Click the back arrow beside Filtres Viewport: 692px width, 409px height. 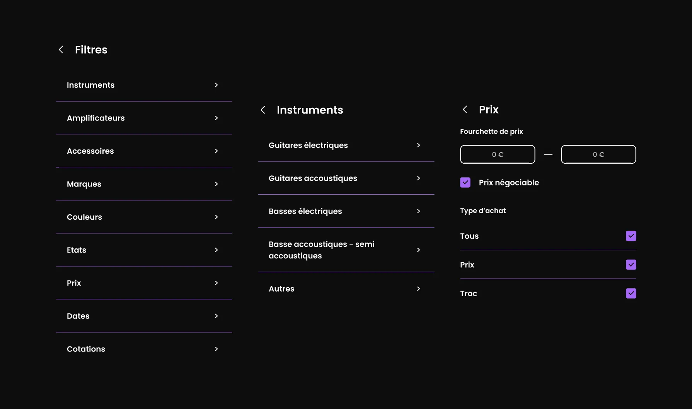[x=61, y=50]
